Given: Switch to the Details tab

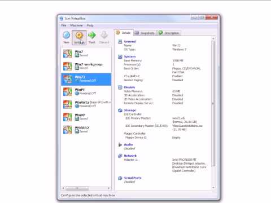Looking at the screenshot, I should click(x=124, y=33).
